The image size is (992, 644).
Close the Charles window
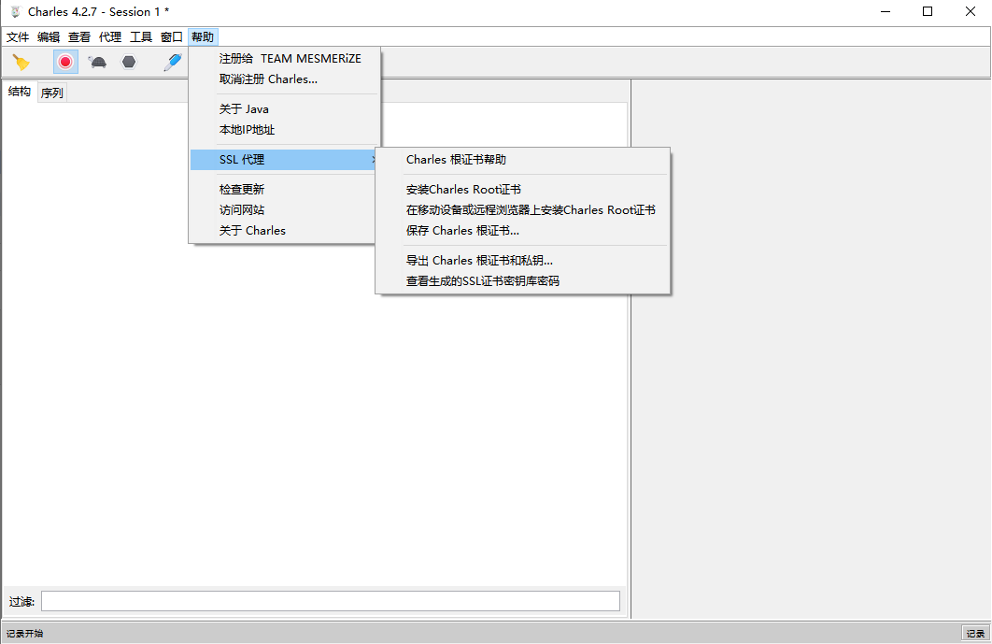click(970, 11)
